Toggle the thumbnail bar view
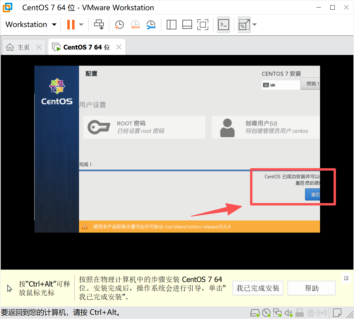The width and height of the screenshot is (354, 319). click(x=187, y=25)
